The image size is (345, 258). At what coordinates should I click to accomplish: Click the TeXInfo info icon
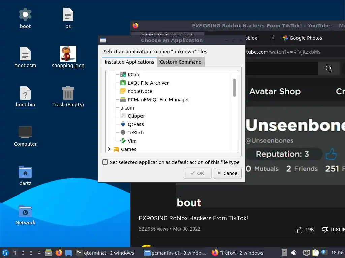tap(123, 132)
